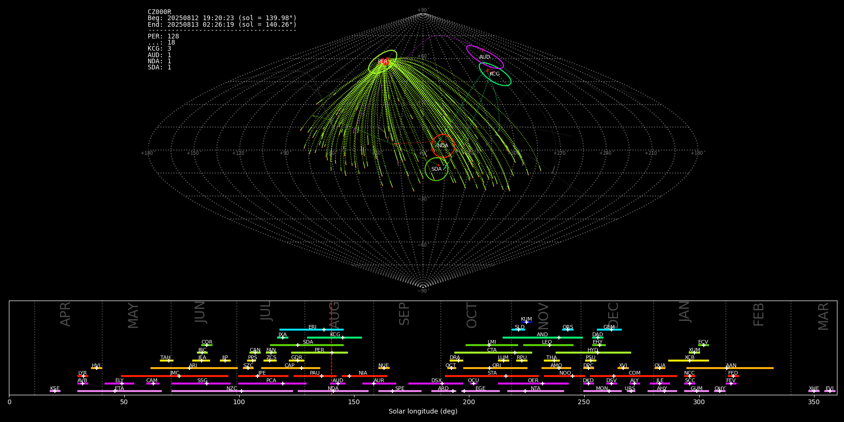The image size is (844, 422).
Task: Click the GEM shower bar in timeline
Action: coord(609,330)
